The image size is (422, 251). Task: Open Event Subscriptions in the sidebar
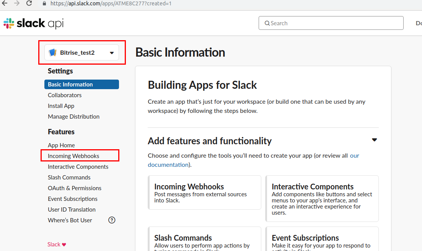[x=73, y=199]
